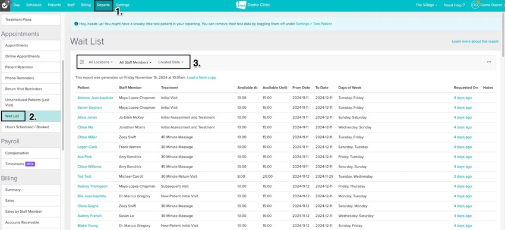Select Wait List in sidebar
This screenshot has width=505, height=230.
pos(30,116)
